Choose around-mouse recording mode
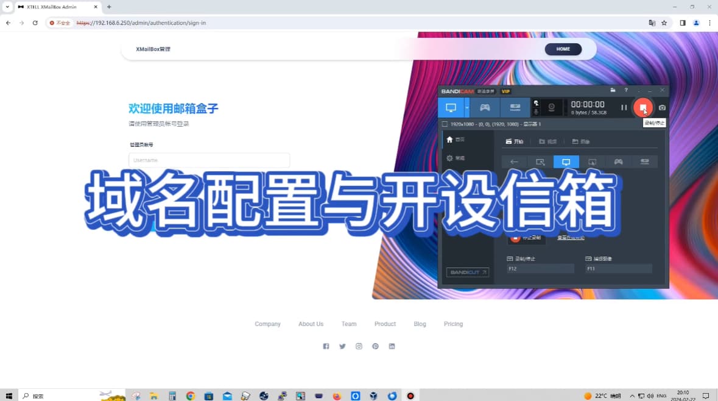The height and width of the screenshot is (401, 718). [593, 161]
